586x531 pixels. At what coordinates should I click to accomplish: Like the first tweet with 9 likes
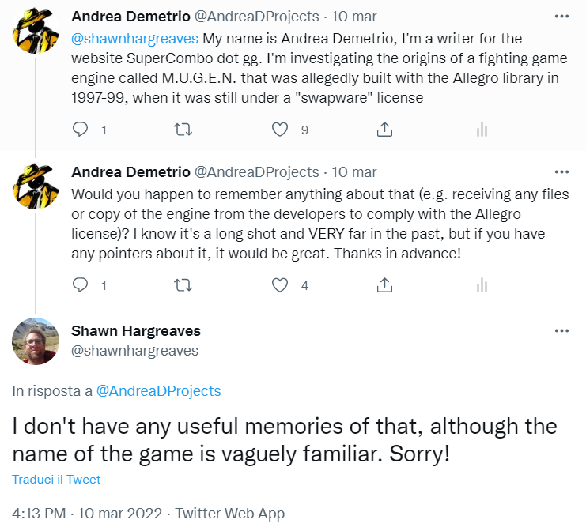(280, 130)
